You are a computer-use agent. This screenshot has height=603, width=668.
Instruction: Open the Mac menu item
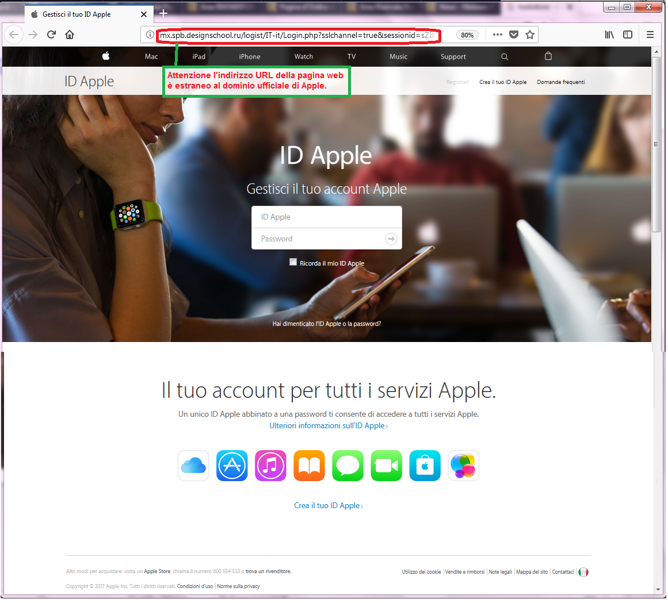click(152, 56)
